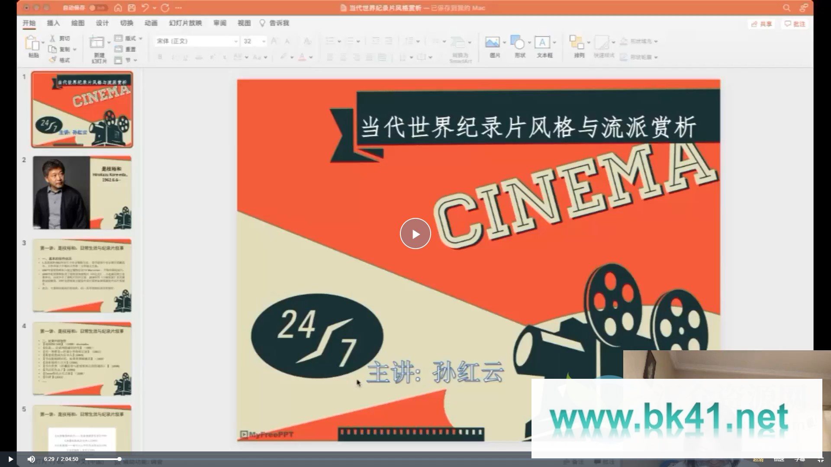Viewport: 831px width, 467px height.
Task: Toggle bold formatting B button
Action: coord(160,57)
